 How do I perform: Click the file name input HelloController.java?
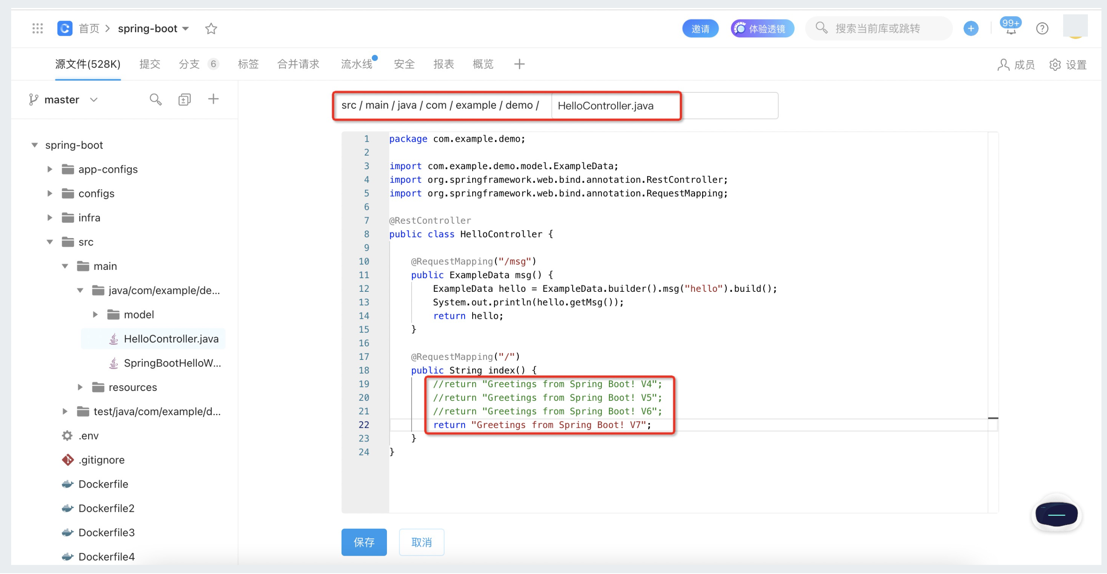tap(664, 105)
